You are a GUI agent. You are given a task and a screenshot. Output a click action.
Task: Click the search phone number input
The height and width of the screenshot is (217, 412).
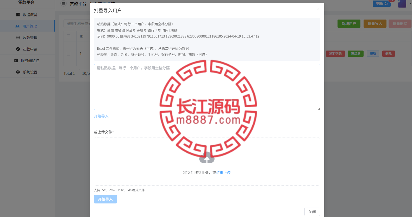coord(77,24)
